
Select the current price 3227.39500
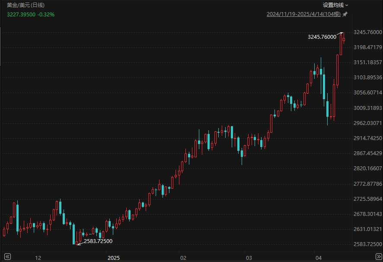(x=21, y=15)
